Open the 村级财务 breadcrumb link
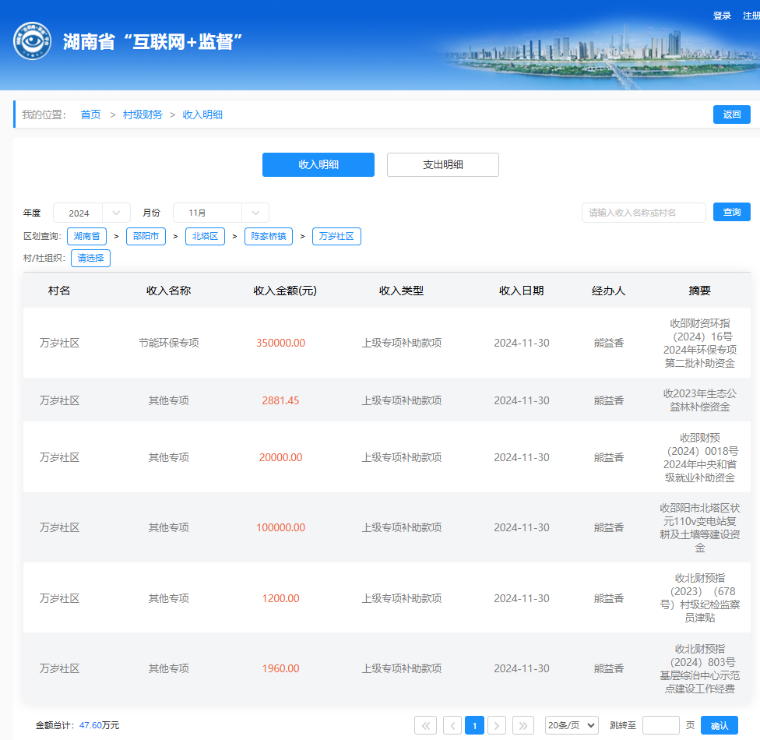760x740 pixels. click(x=142, y=115)
